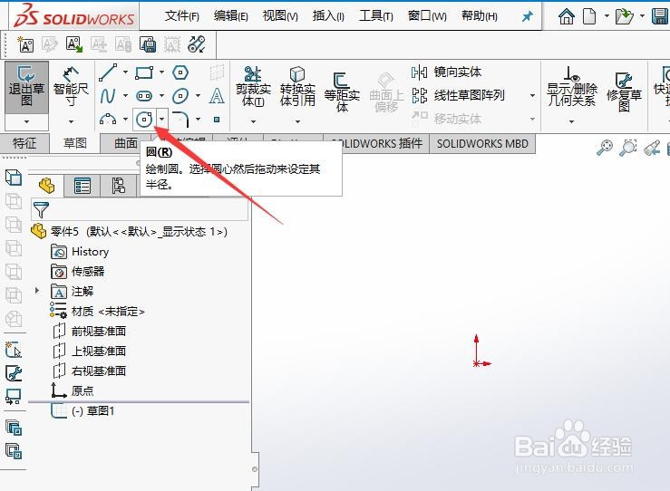Switch to the 曲面 (Surfaces) tab

126,143
